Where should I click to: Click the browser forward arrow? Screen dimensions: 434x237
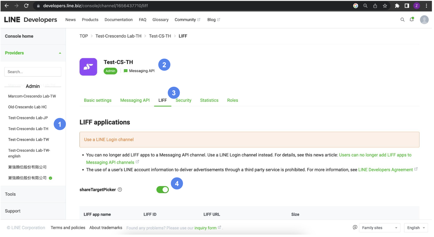point(16,6)
